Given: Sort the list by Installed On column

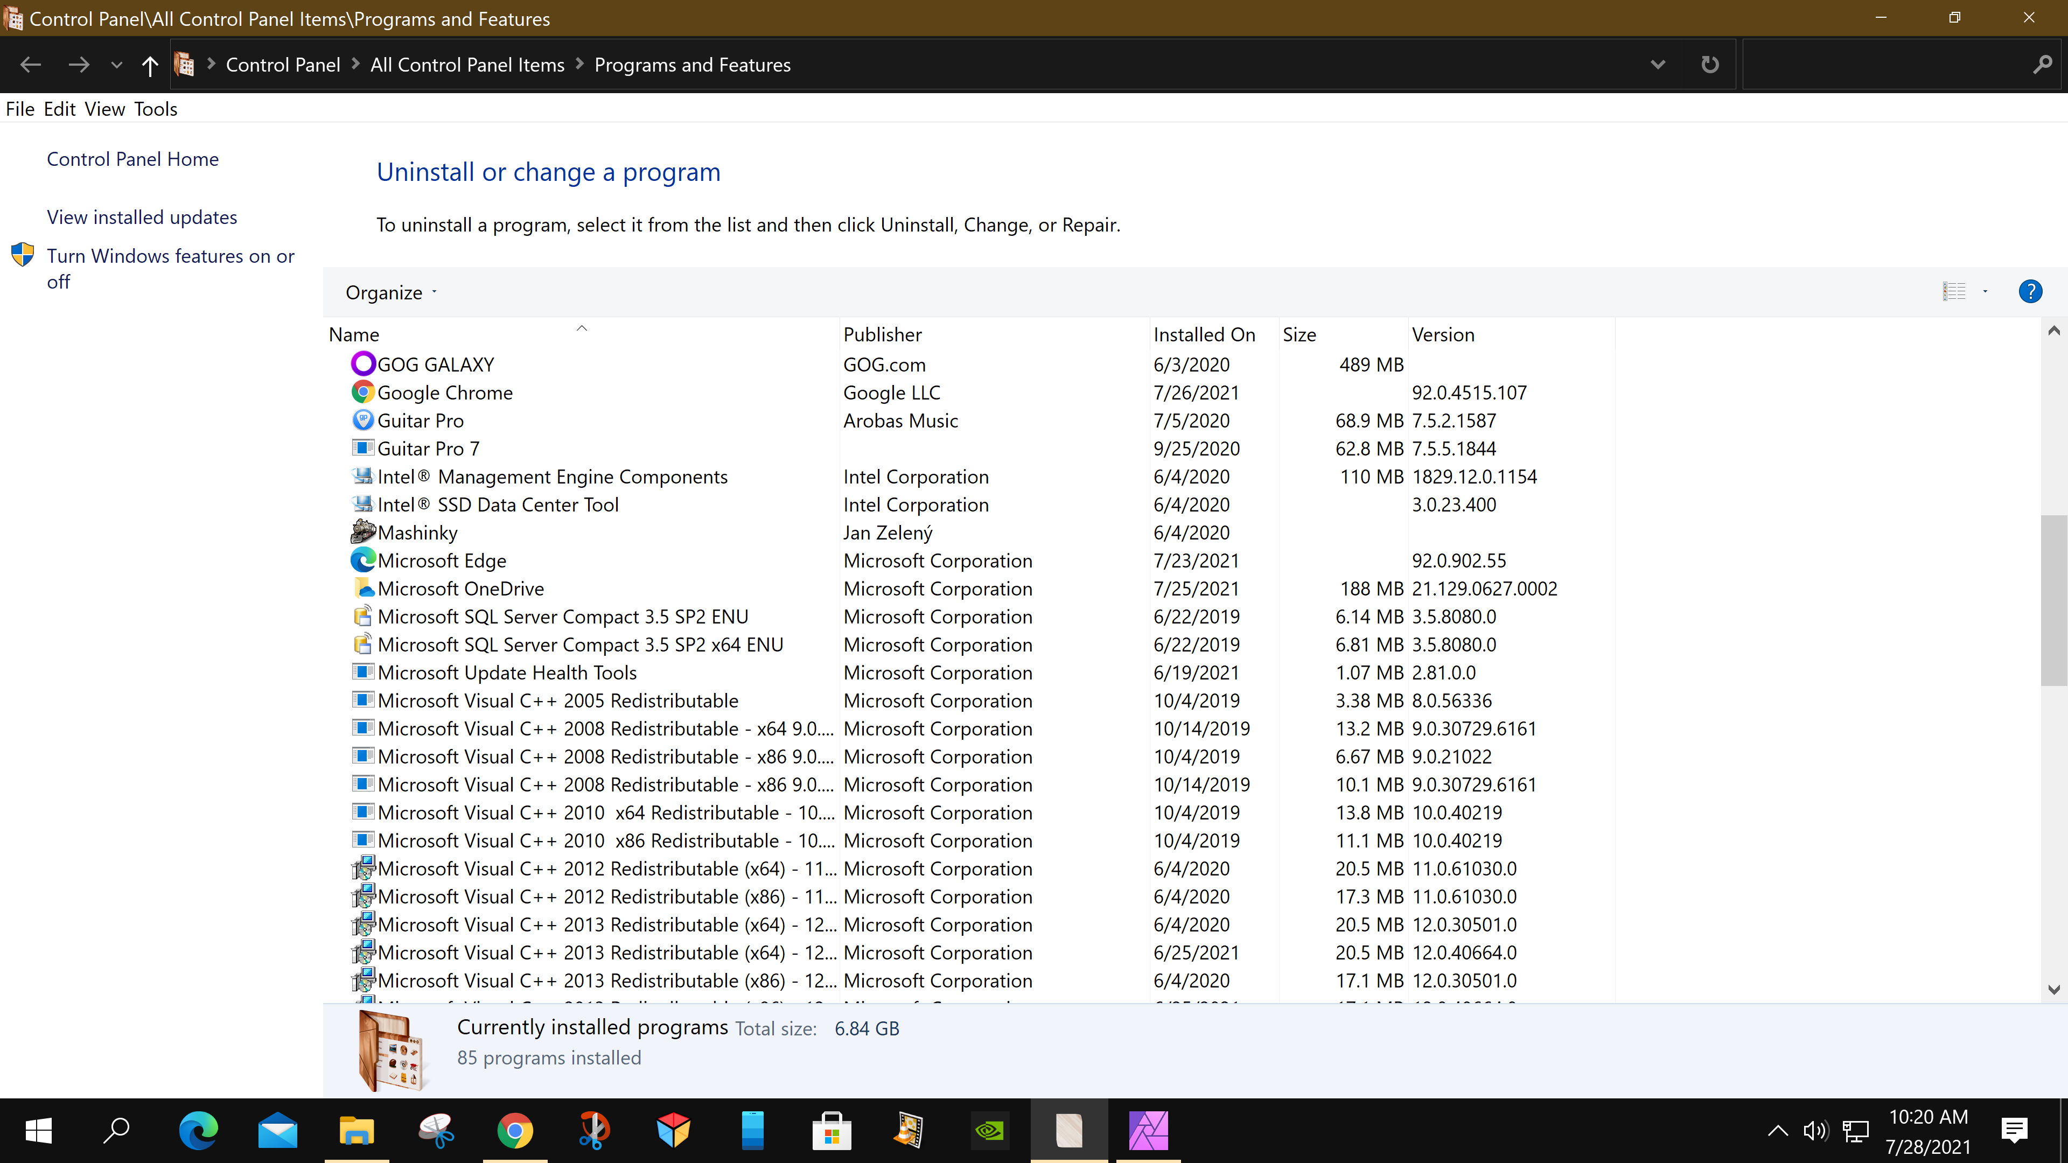Looking at the screenshot, I should point(1214,335).
